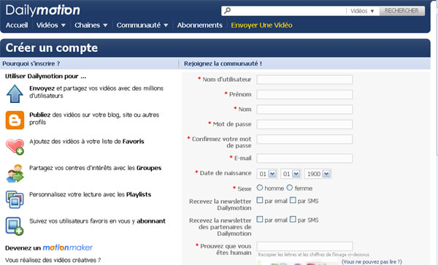Click 'Utiliser Dailymotion pour ...' text
438x265 pixels.
point(45,76)
